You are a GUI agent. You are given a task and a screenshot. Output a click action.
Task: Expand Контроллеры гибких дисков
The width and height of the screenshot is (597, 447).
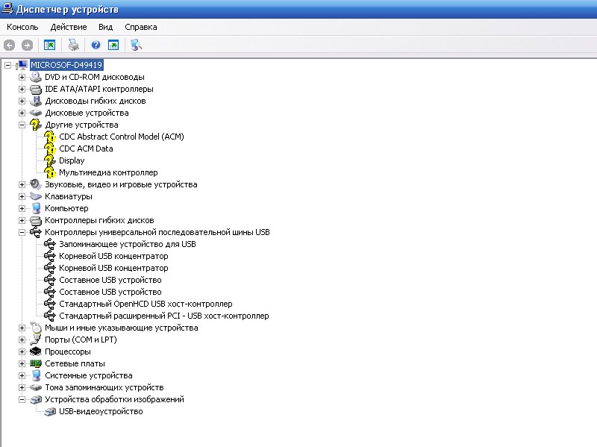point(22,220)
